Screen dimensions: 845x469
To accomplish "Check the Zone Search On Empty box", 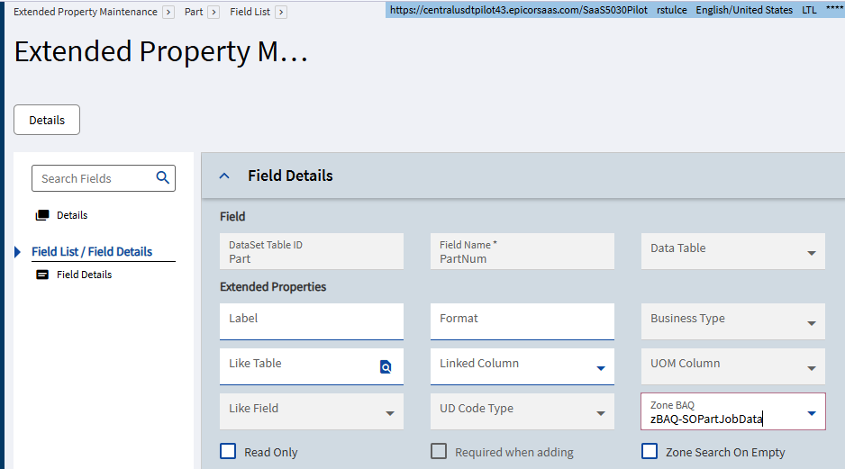I will pyautogui.click(x=650, y=452).
